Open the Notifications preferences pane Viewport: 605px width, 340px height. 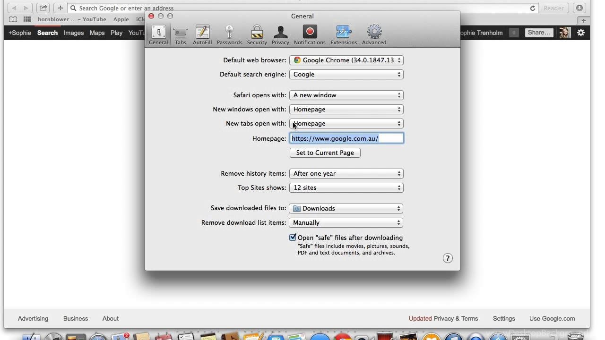310,35
